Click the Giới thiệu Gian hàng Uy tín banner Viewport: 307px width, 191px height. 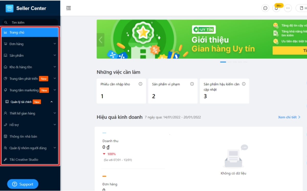point(202,39)
